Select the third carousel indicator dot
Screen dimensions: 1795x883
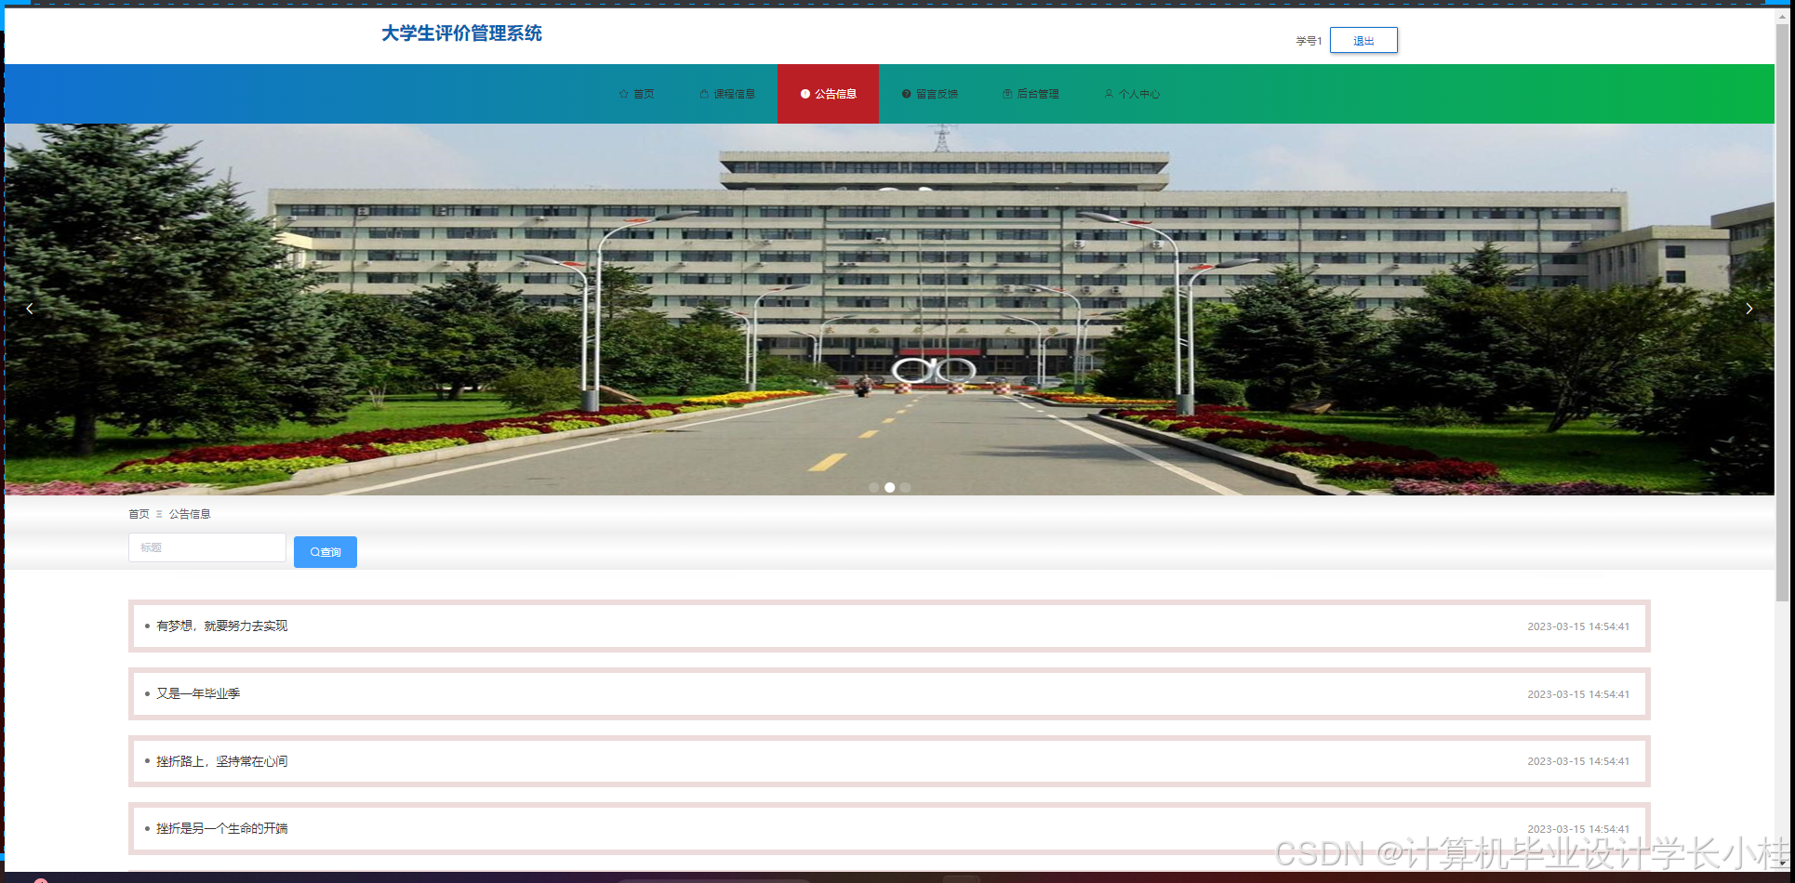(906, 487)
